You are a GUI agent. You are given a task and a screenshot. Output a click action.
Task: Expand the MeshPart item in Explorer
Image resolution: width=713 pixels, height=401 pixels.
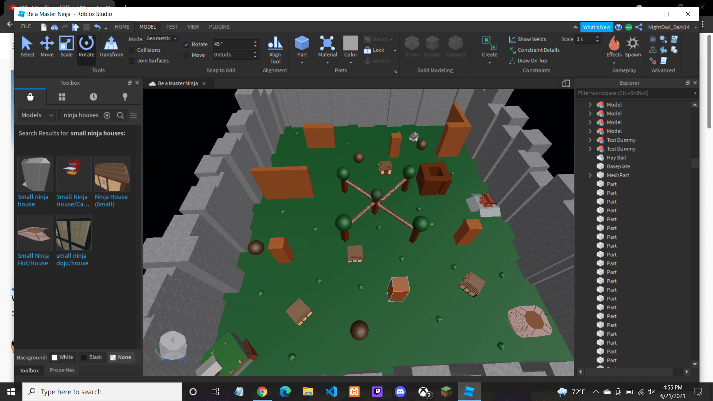coord(590,175)
